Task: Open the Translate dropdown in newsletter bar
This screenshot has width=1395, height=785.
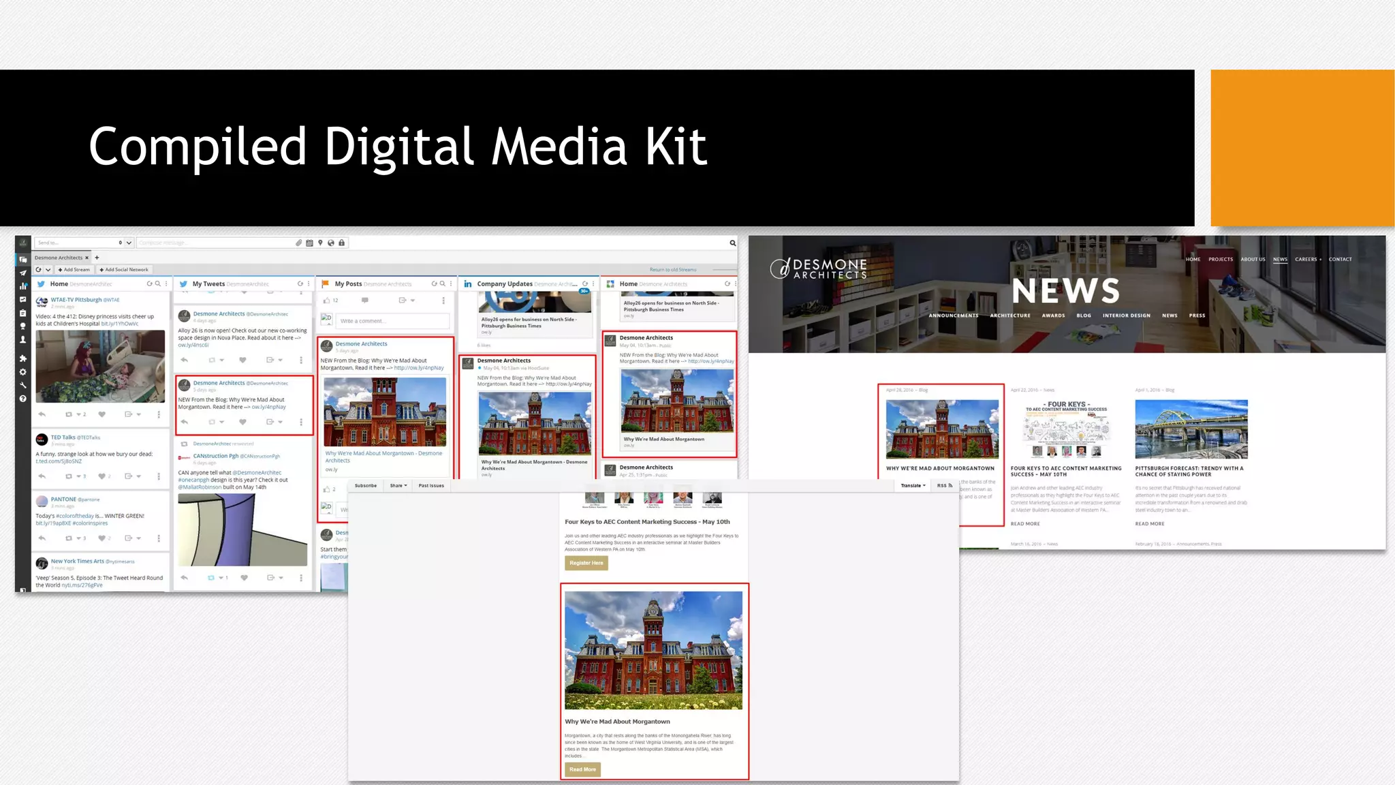Action: point(913,486)
